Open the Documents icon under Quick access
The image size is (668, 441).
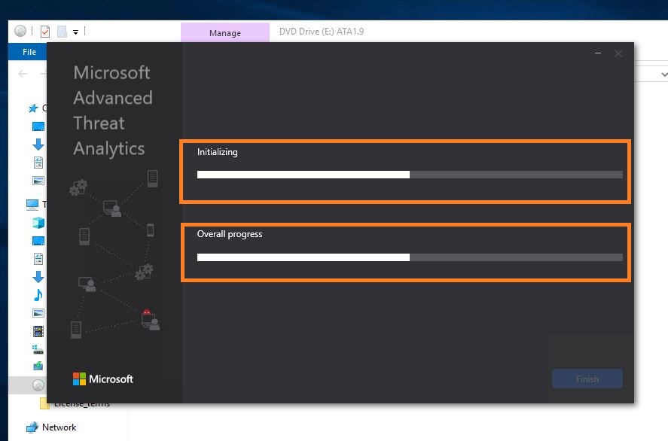38,163
